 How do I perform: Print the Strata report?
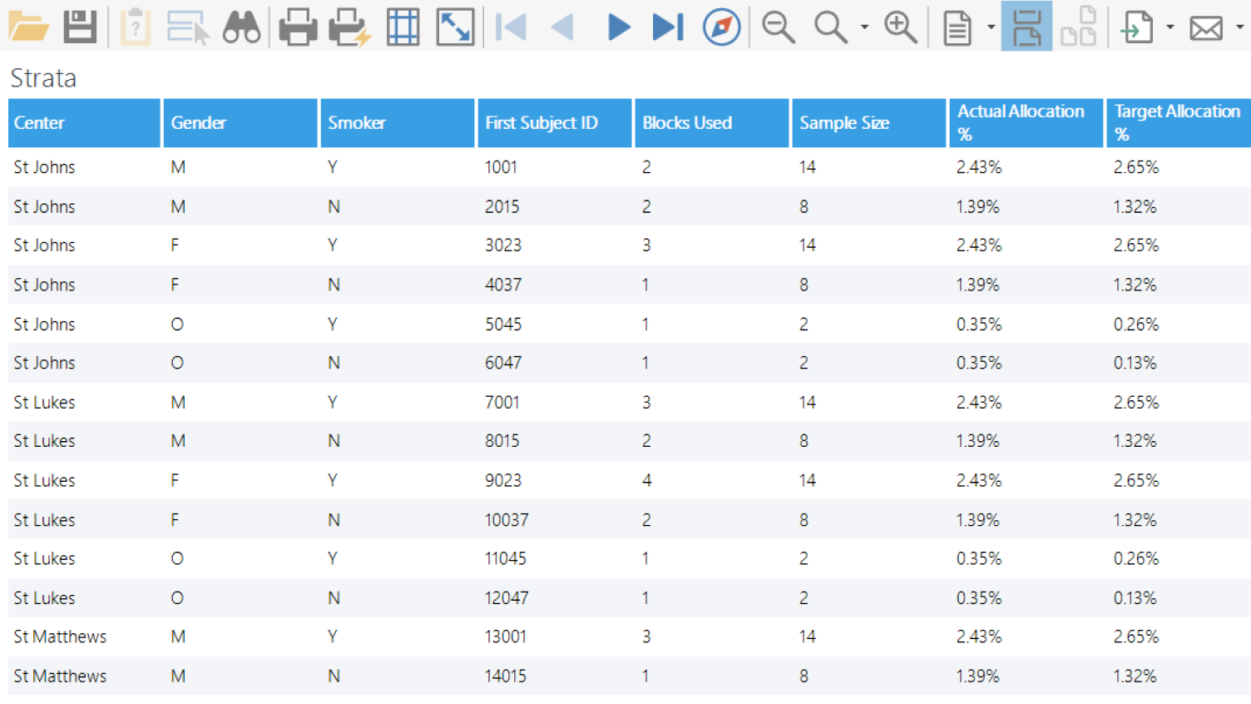click(x=297, y=27)
